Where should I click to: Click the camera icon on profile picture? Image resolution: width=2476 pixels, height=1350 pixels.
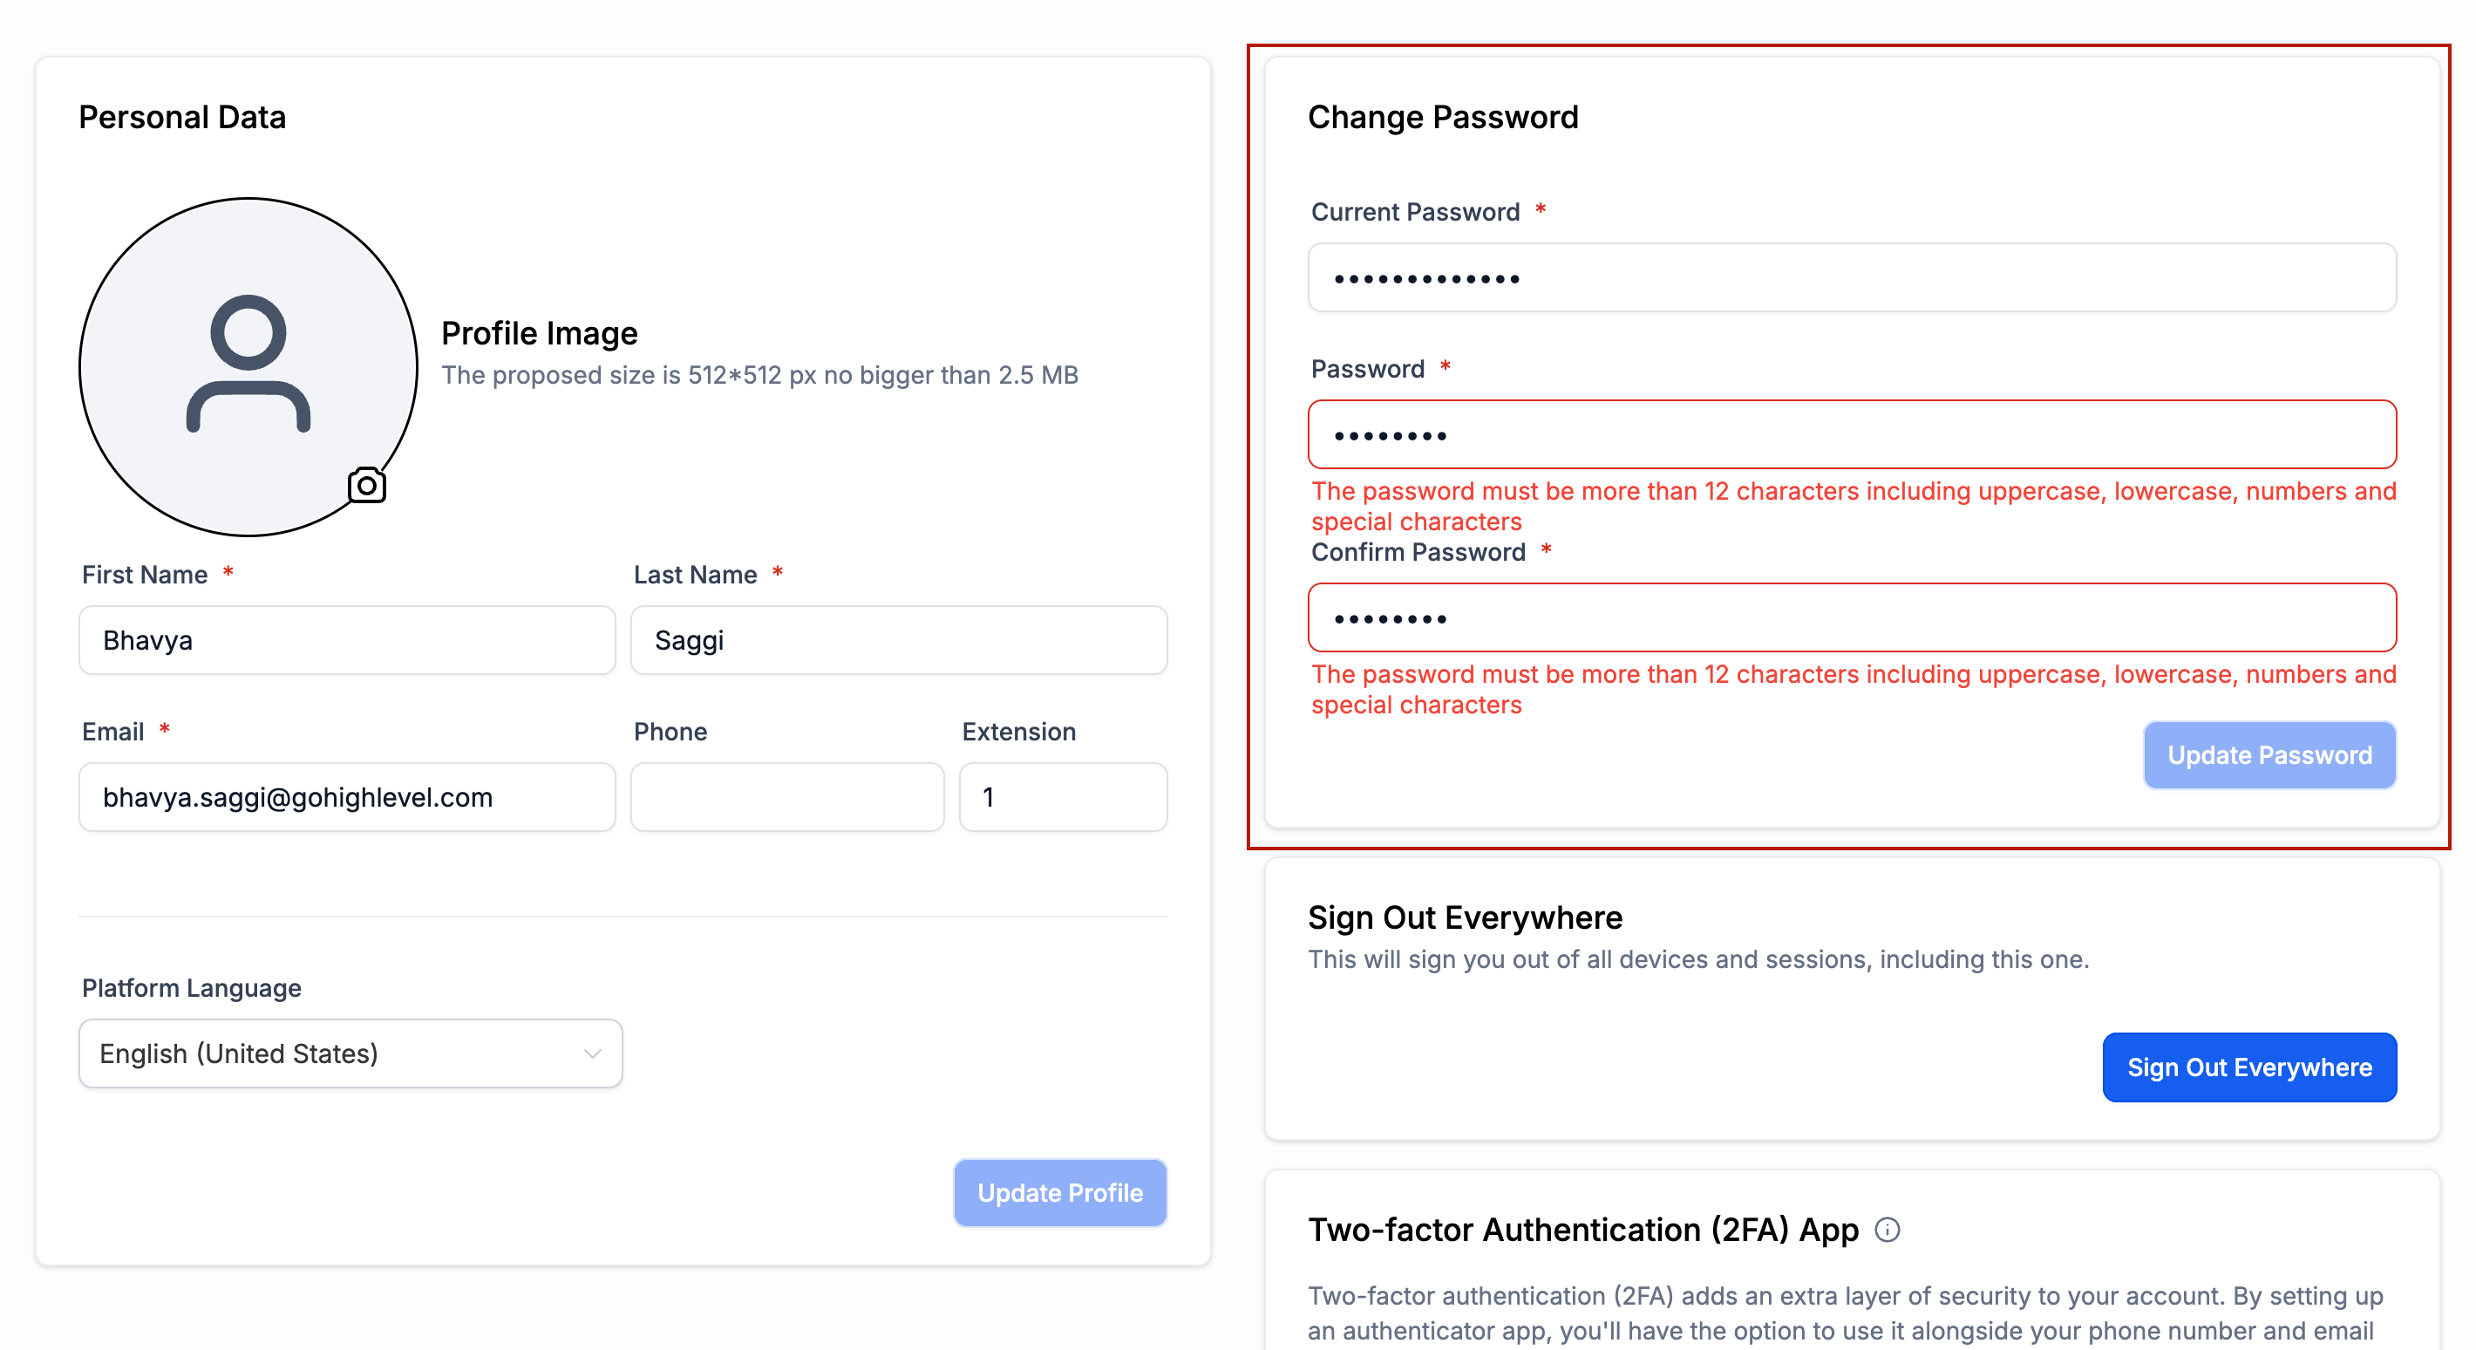tap(366, 486)
